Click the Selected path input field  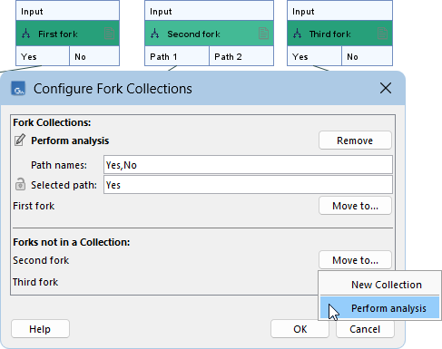(x=248, y=185)
